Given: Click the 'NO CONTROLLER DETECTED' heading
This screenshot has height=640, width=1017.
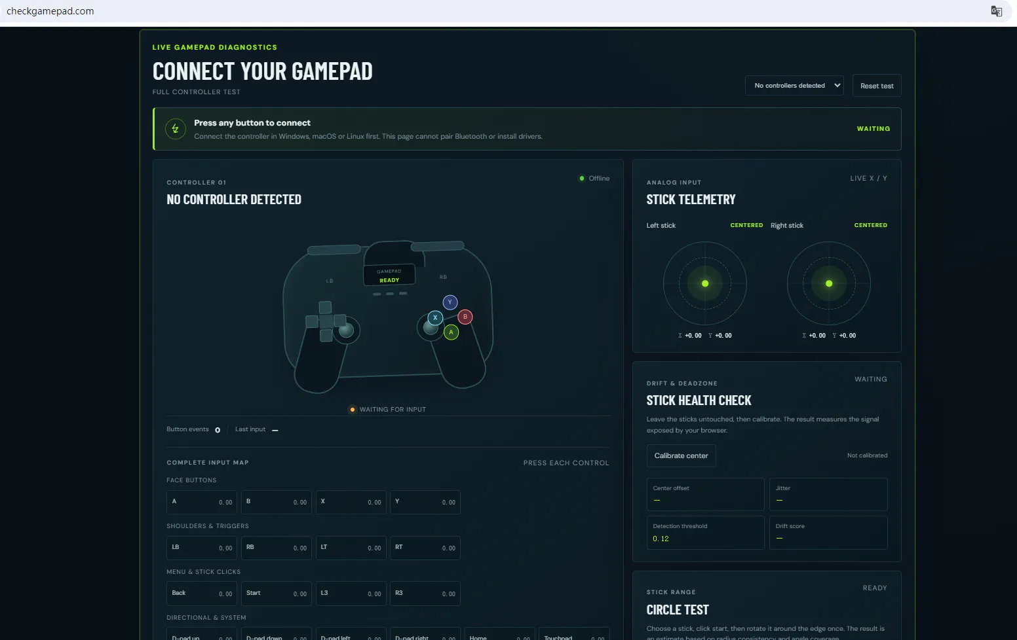Looking at the screenshot, I should (x=234, y=200).
